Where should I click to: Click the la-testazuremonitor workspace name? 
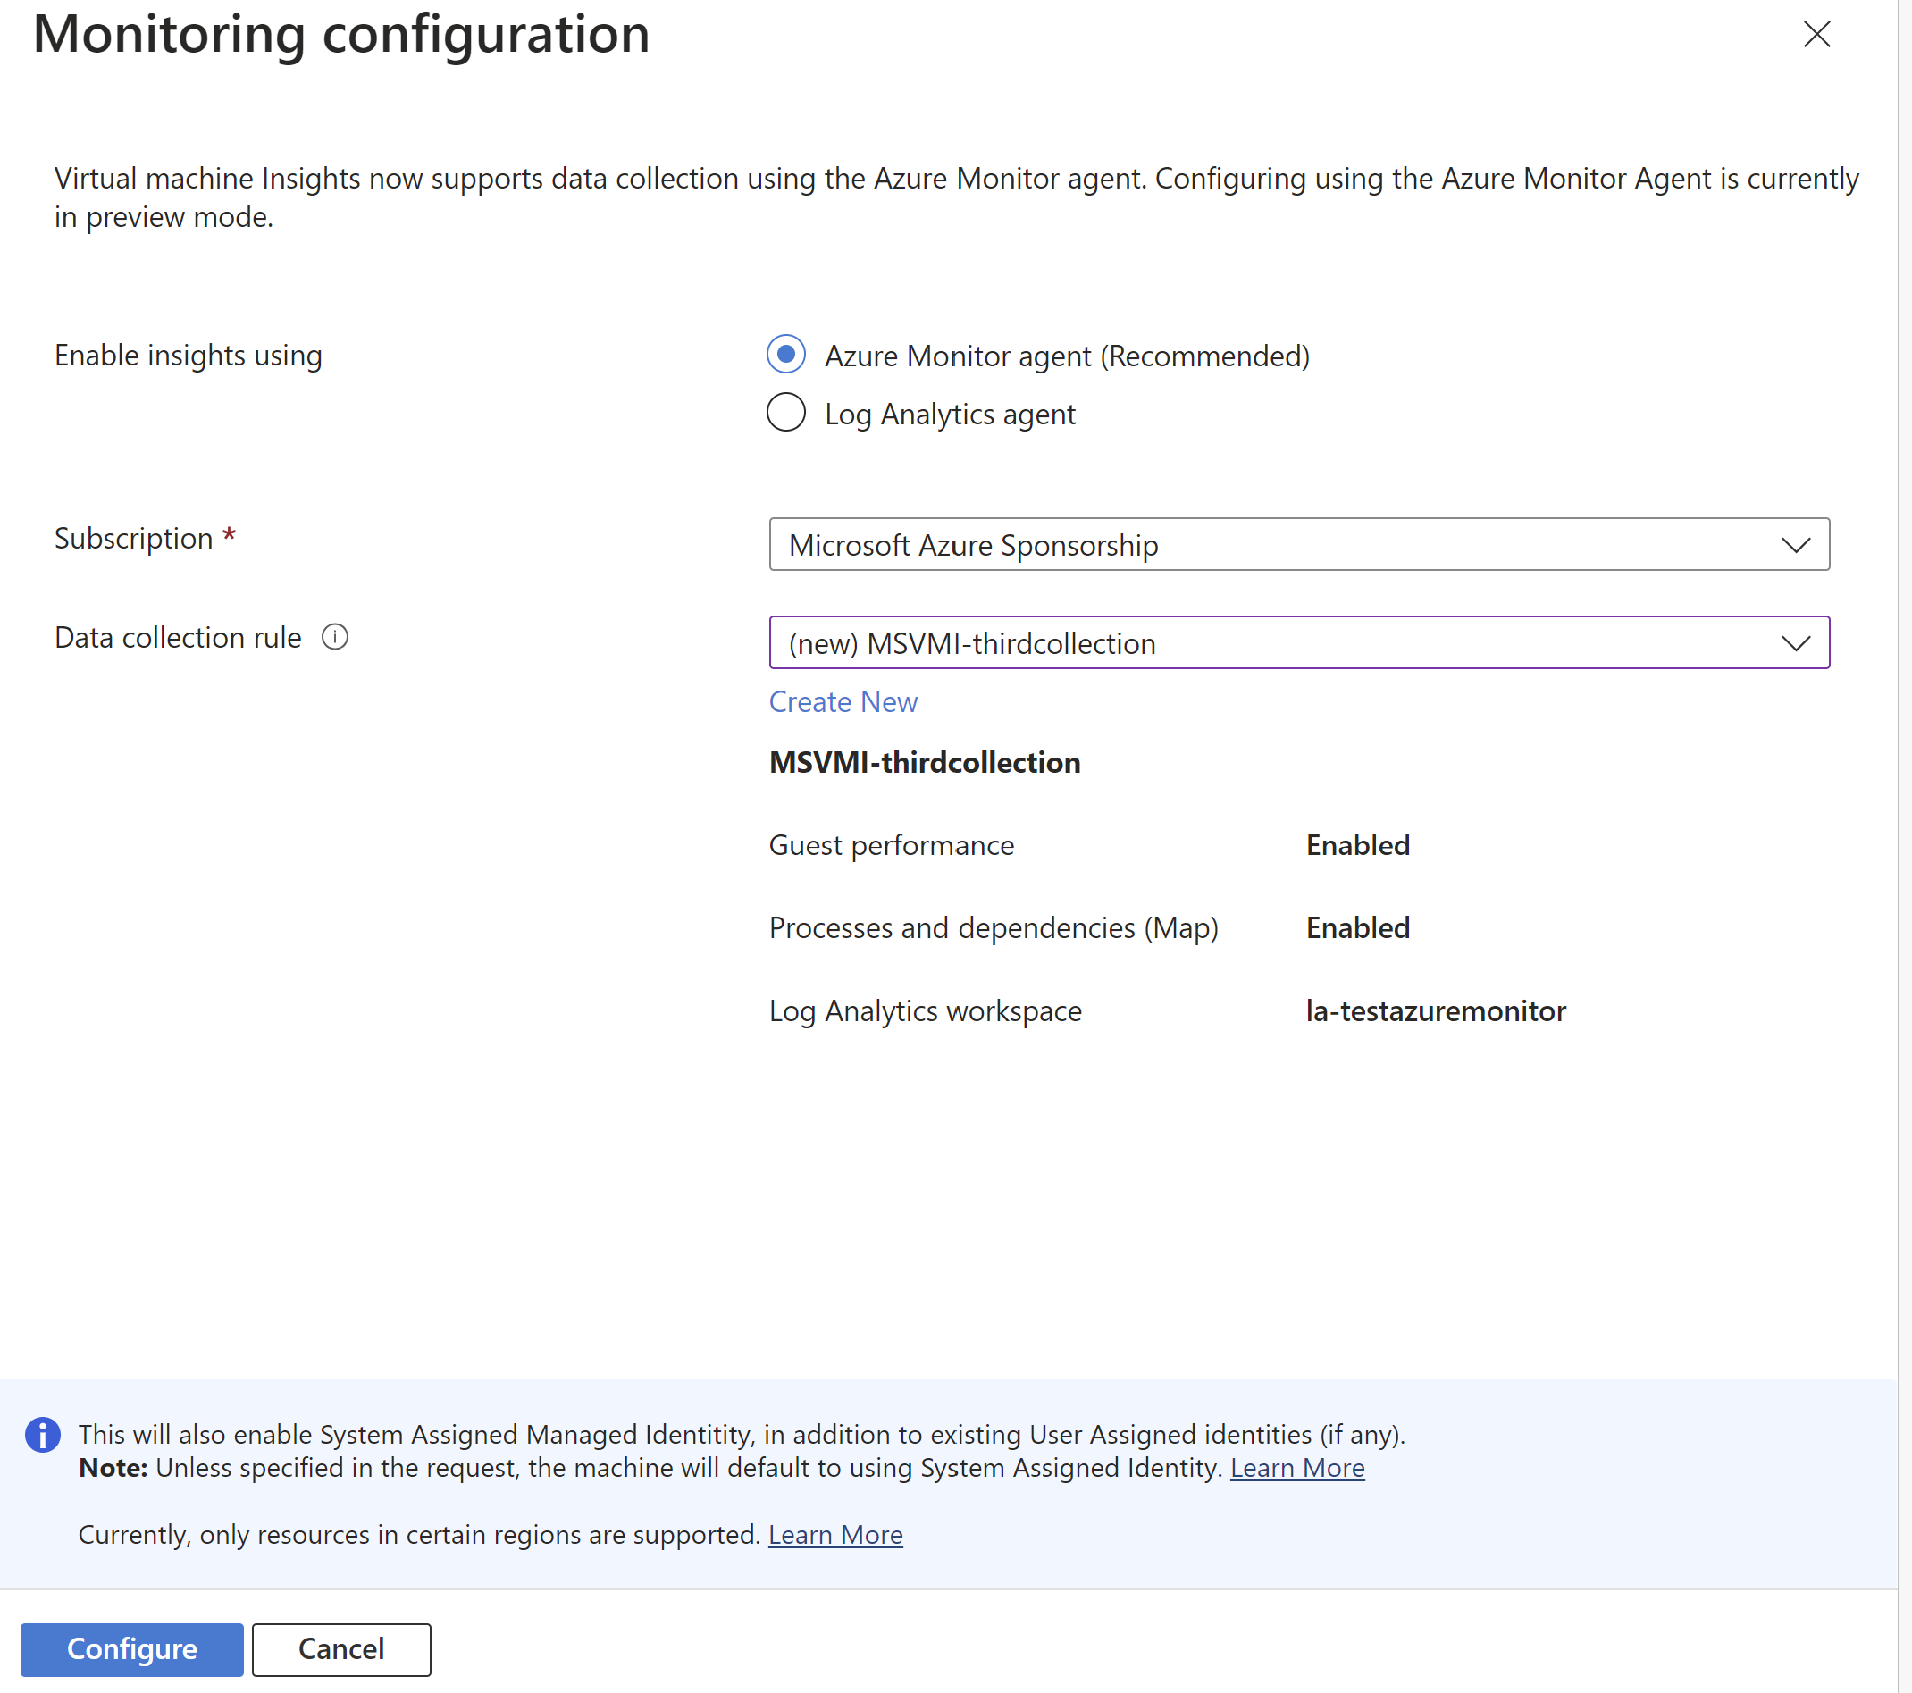coord(1436,1010)
